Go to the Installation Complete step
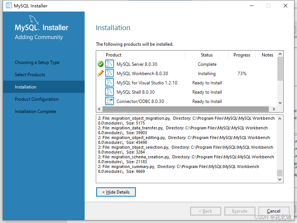 pyautogui.click(x=35, y=111)
